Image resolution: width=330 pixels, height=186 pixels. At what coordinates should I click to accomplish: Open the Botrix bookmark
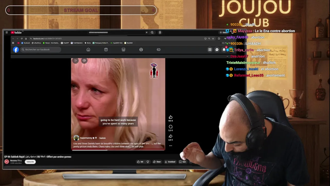(88, 43)
